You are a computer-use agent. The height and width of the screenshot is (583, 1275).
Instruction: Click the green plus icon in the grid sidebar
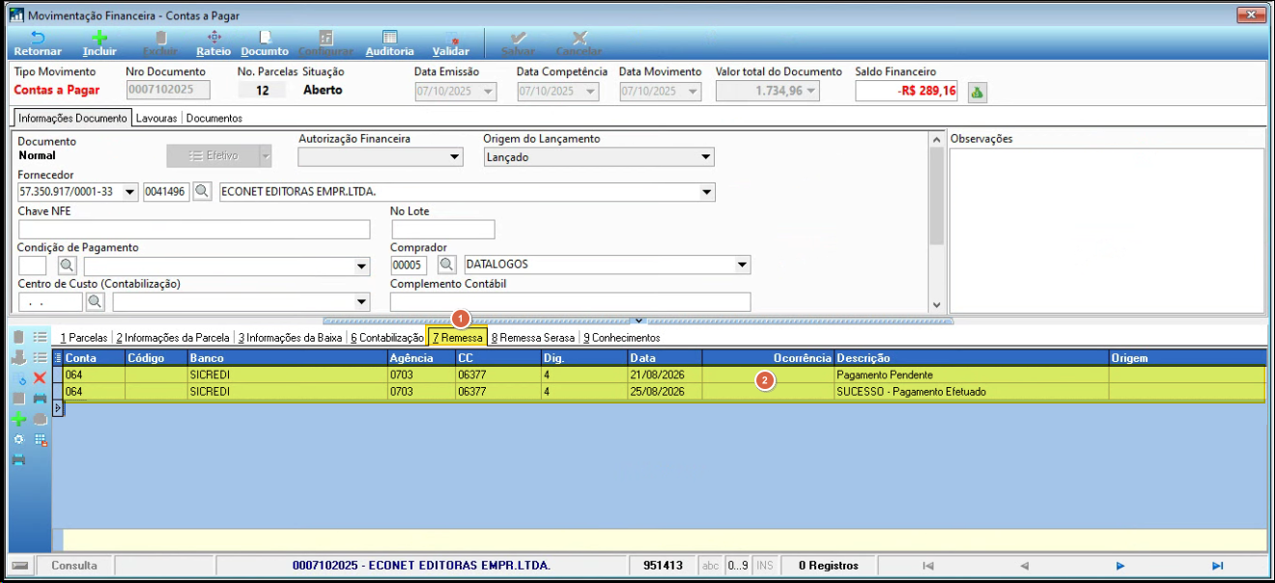tap(18, 419)
